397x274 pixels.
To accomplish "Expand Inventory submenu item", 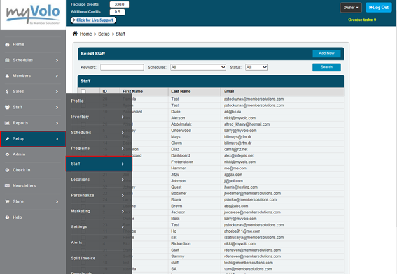I will (99, 117).
